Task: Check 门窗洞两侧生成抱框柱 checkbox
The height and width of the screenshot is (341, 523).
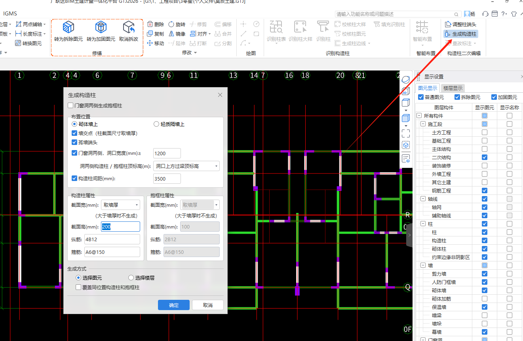Action: point(70,106)
